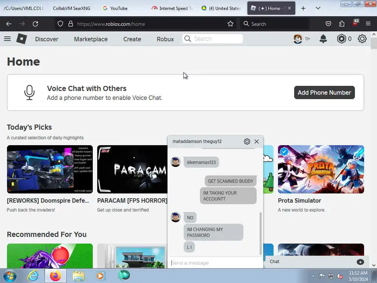Open the Firefox extensions puzzle icon

(x=342, y=24)
